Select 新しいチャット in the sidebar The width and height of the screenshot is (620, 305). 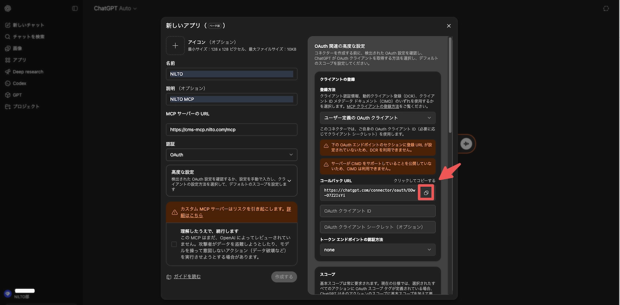pos(28,25)
